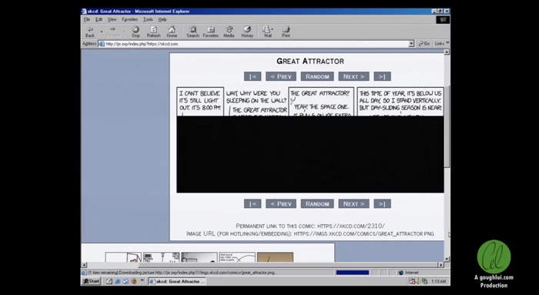Click the vertical scrollbar up arrow

tap(447, 52)
